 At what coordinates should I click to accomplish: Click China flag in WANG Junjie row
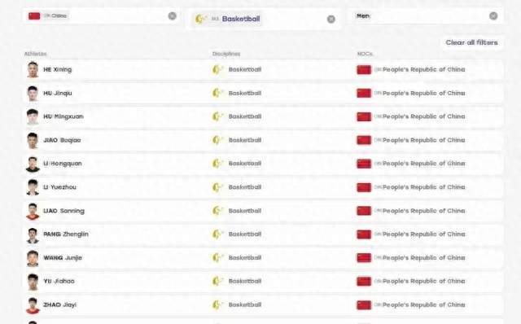coord(364,258)
